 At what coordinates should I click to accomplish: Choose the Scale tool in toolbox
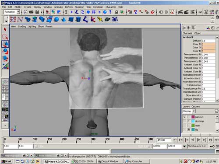5,59
